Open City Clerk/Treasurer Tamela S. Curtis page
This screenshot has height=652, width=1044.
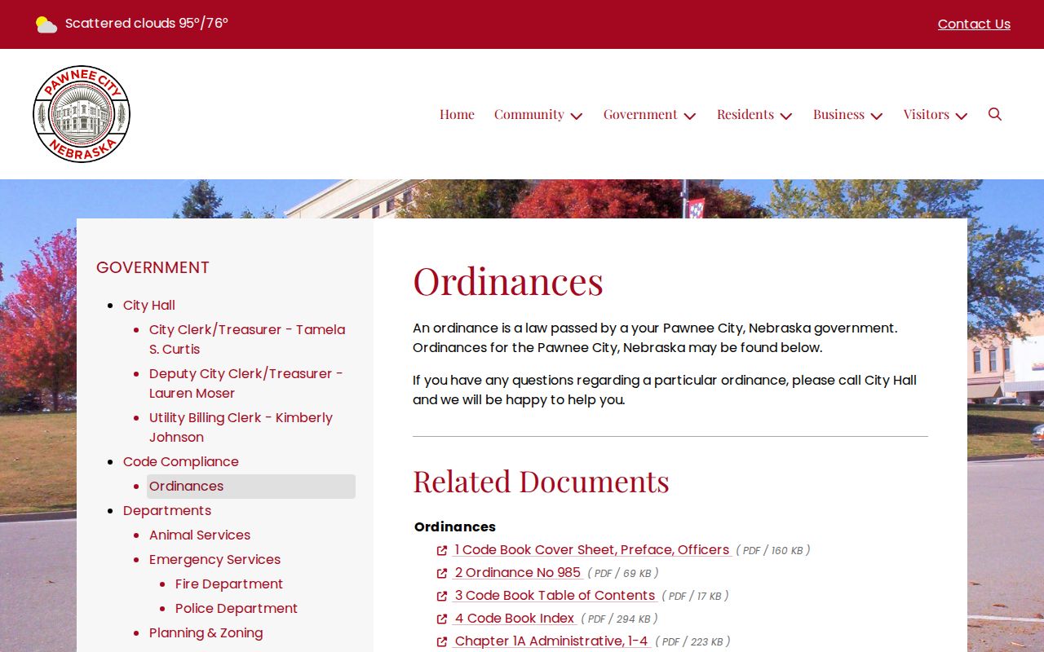pyautogui.click(x=247, y=339)
